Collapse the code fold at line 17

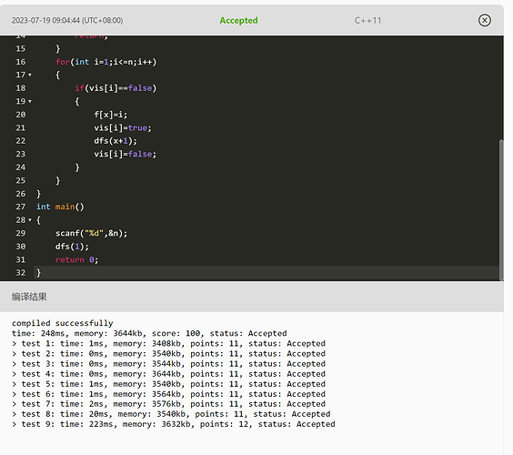30,75
